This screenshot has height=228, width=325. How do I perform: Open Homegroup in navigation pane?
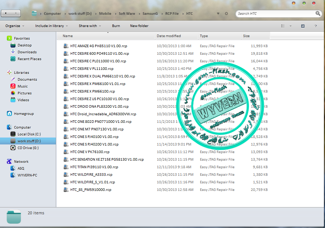point(24,113)
